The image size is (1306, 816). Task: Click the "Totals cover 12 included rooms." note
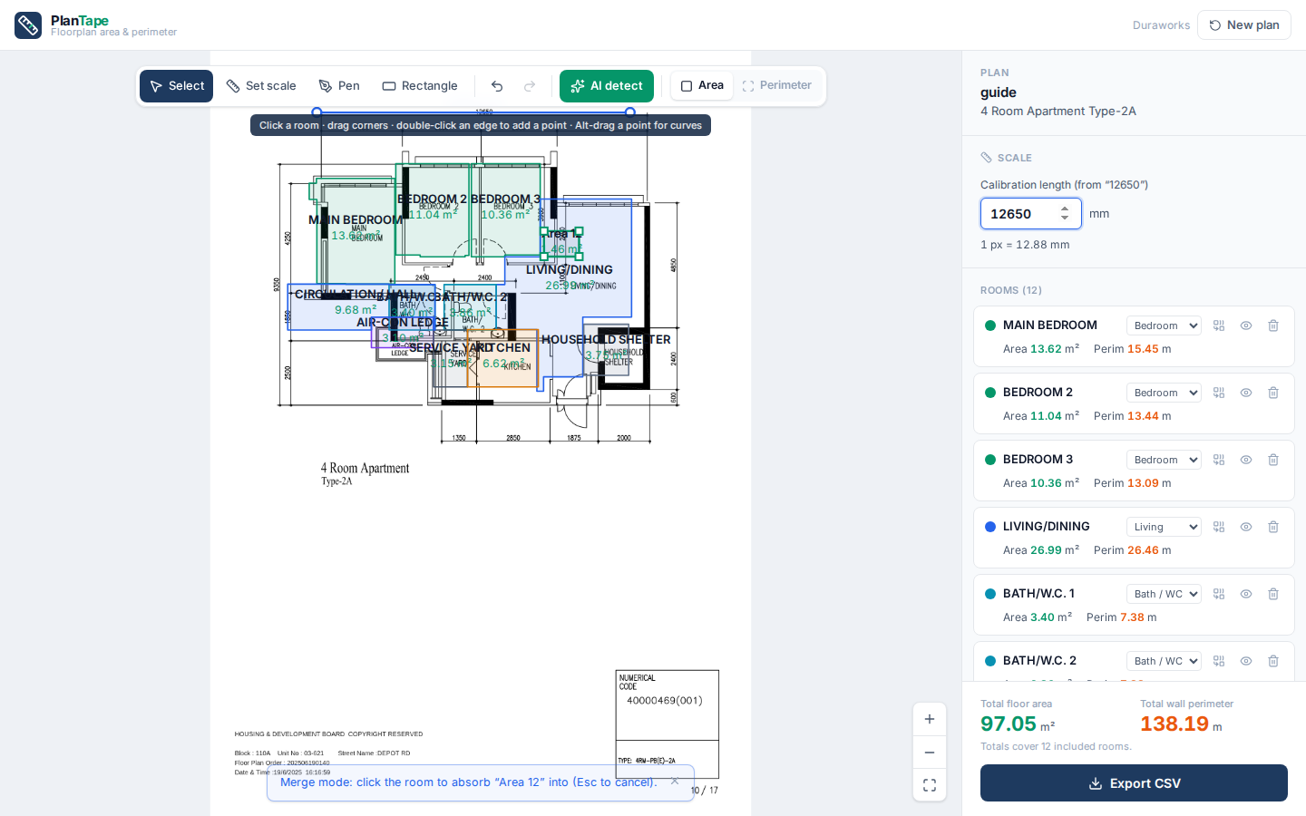1056,747
